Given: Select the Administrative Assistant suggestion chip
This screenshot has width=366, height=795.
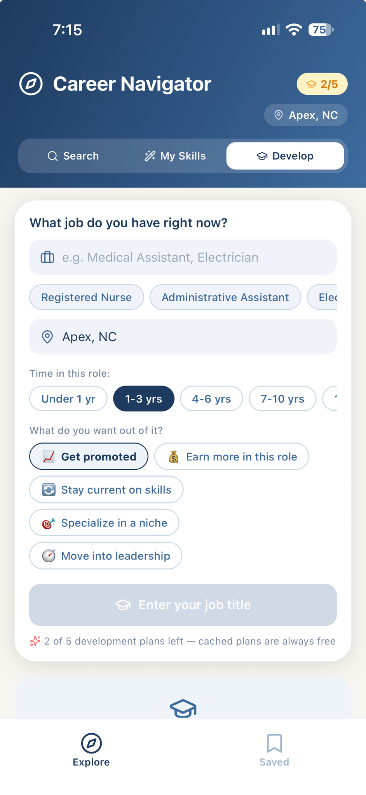Looking at the screenshot, I should coord(225,297).
